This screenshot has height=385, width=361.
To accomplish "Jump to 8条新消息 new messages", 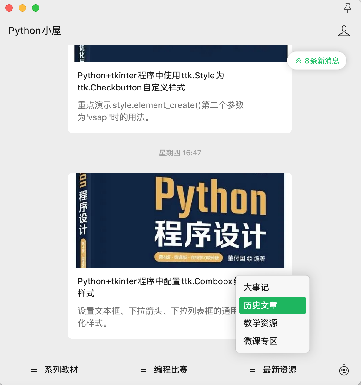I will (317, 61).
